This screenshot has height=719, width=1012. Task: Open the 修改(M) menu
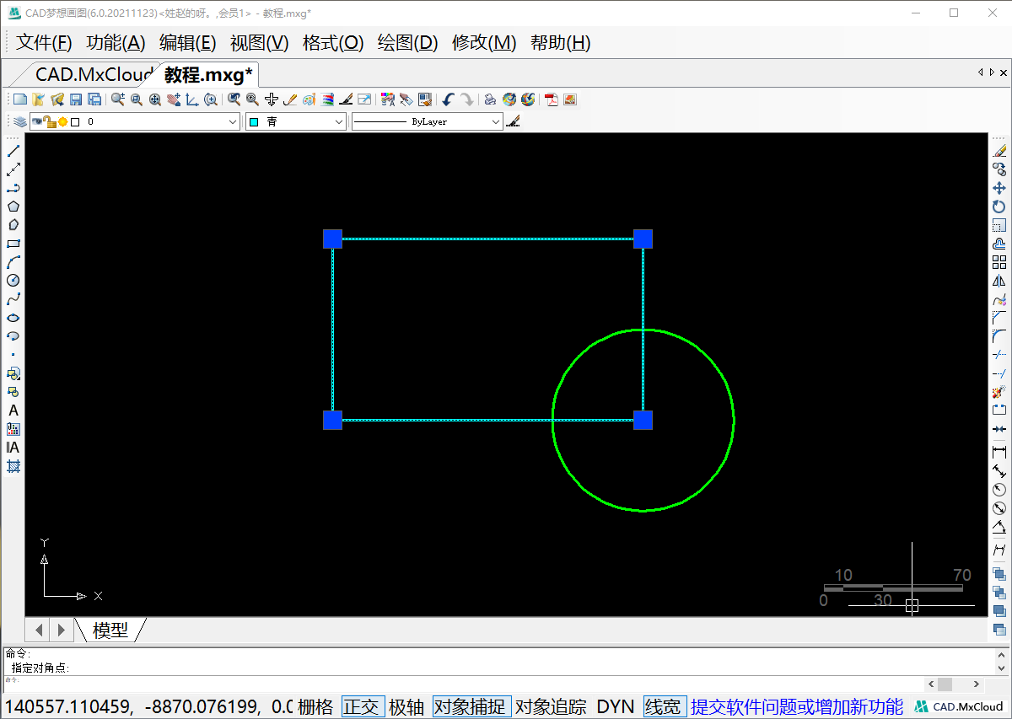[484, 43]
